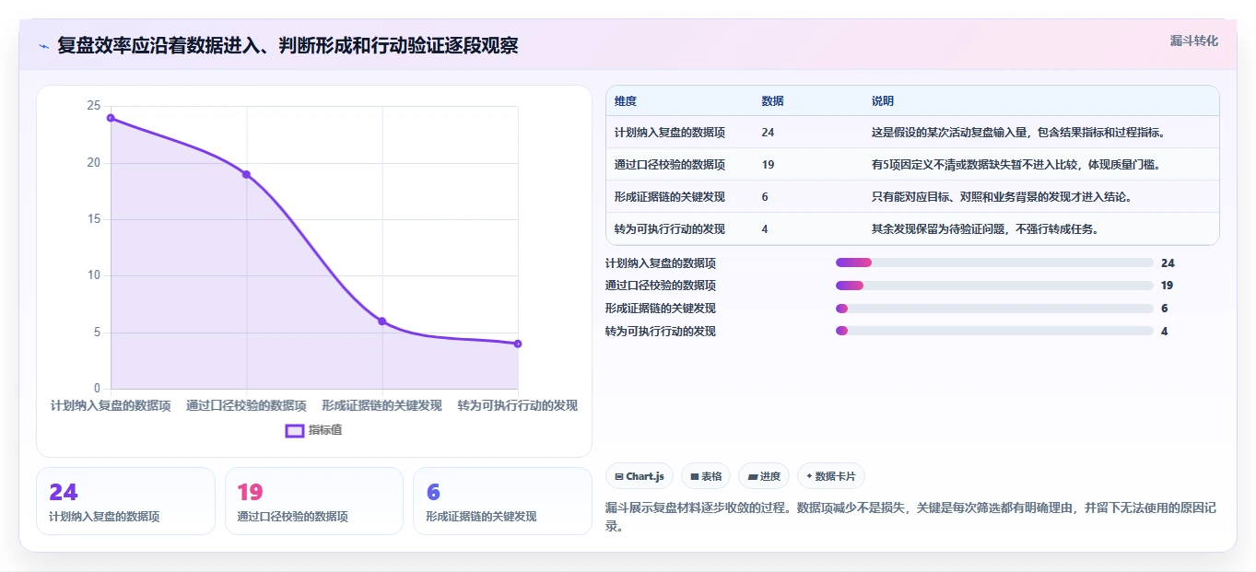The image size is (1256, 572).
Task: Open the data card showing 24
Action: pyautogui.click(x=125, y=501)
